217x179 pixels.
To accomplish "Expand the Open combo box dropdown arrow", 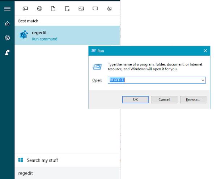I will coord(203,80).
